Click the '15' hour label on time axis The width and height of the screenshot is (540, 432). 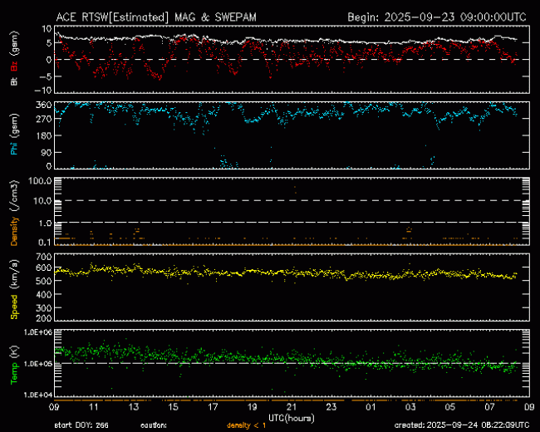point(174,407)
